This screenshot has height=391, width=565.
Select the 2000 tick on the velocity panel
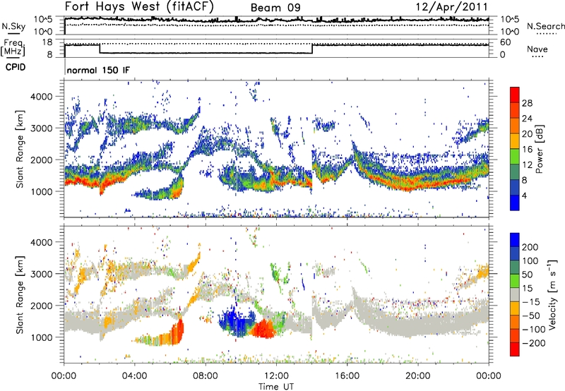(41, 306)
